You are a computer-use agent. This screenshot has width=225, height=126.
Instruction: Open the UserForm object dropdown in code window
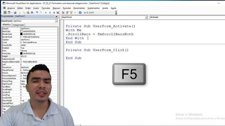(146, 17)
